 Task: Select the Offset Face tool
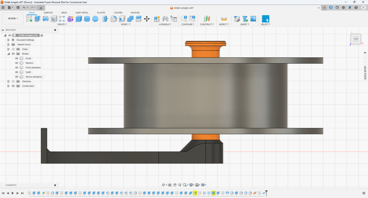pos(138,19)
